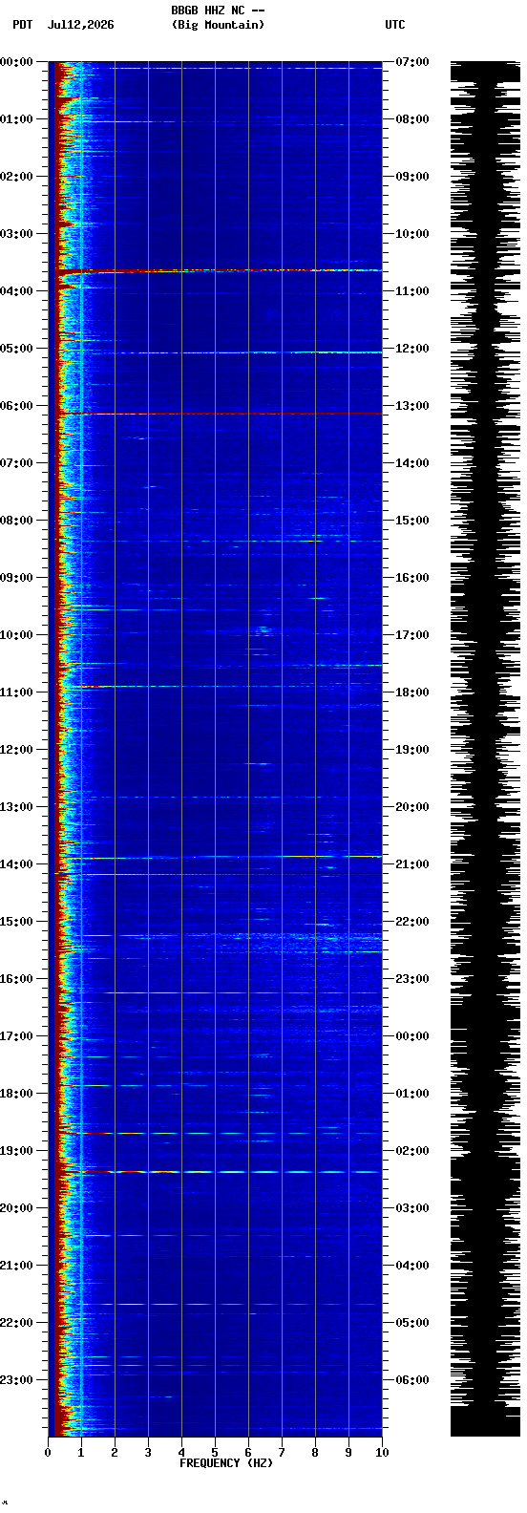527x1513 pixels.
Task: Click the 08:00 PDT time label
Action: (16, 521)
